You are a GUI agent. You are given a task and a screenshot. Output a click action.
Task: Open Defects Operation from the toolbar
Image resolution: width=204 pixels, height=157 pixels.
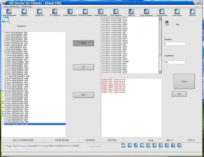tap(70, 13)
